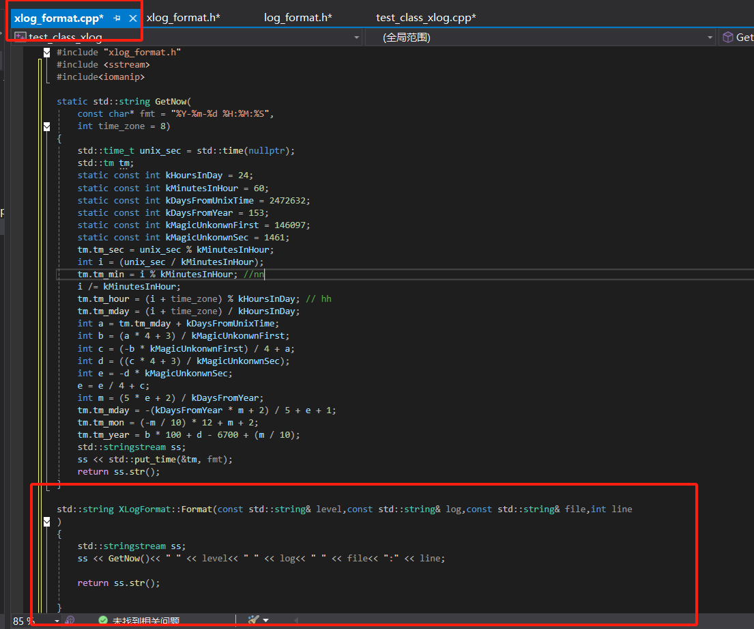
Task: Click the "xlog_format.h" include string
Action: click(143, 53)
